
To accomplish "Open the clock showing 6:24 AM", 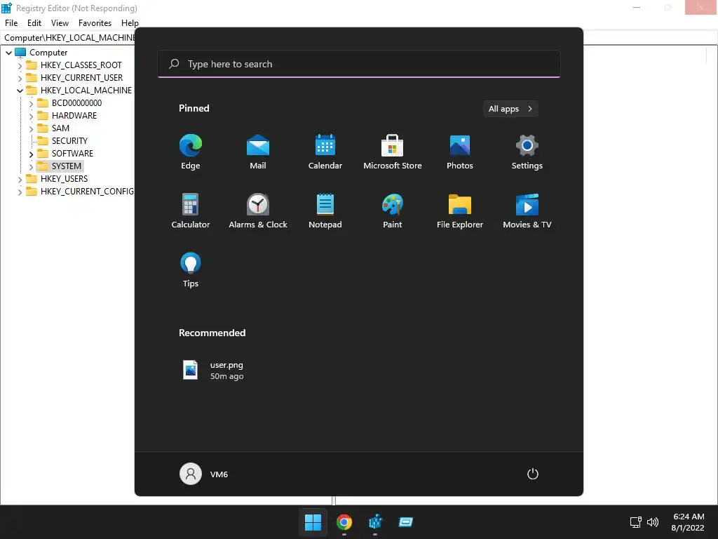I will pos(688,522).
